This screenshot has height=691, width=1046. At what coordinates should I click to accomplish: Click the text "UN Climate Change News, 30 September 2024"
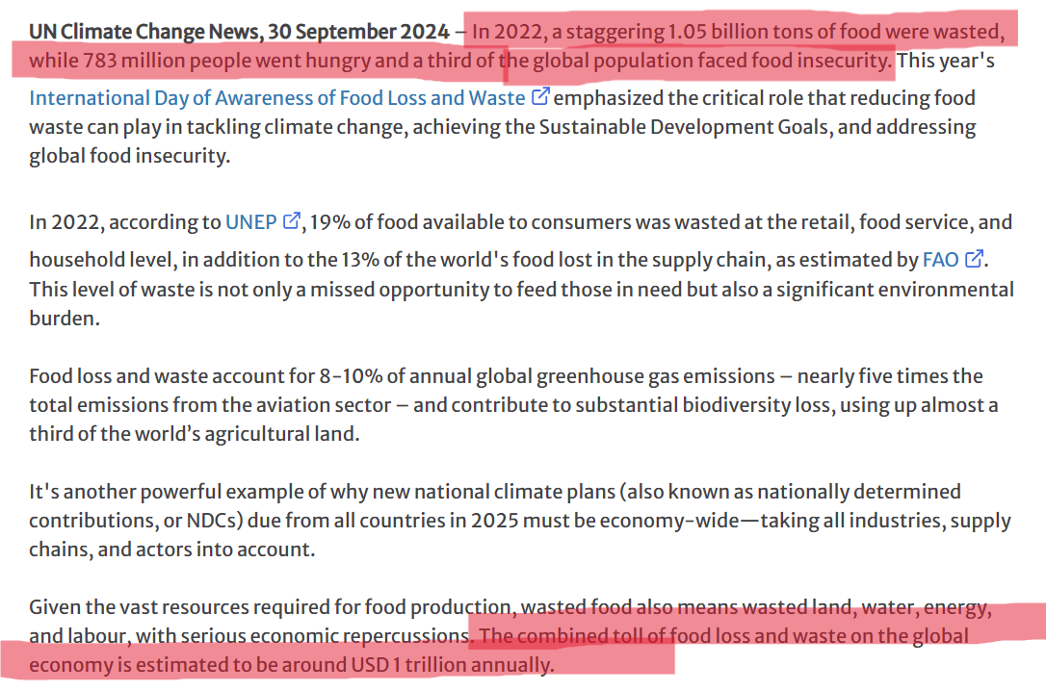pyautogui.click(x=240, y=32)
